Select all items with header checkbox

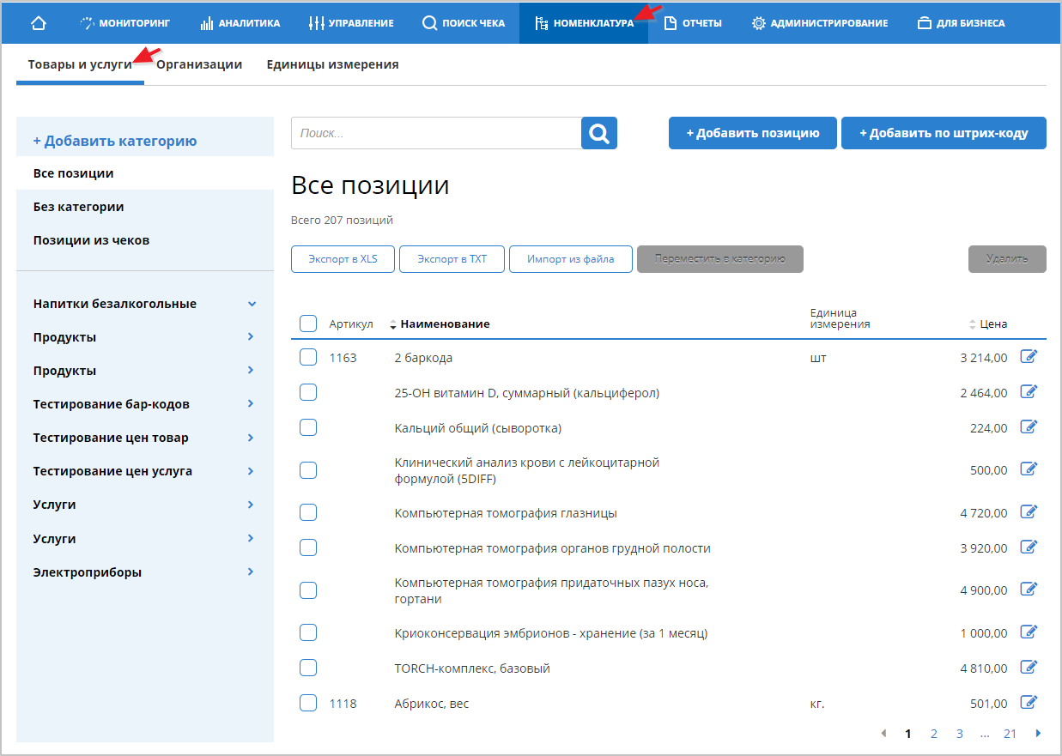[308, 324]
